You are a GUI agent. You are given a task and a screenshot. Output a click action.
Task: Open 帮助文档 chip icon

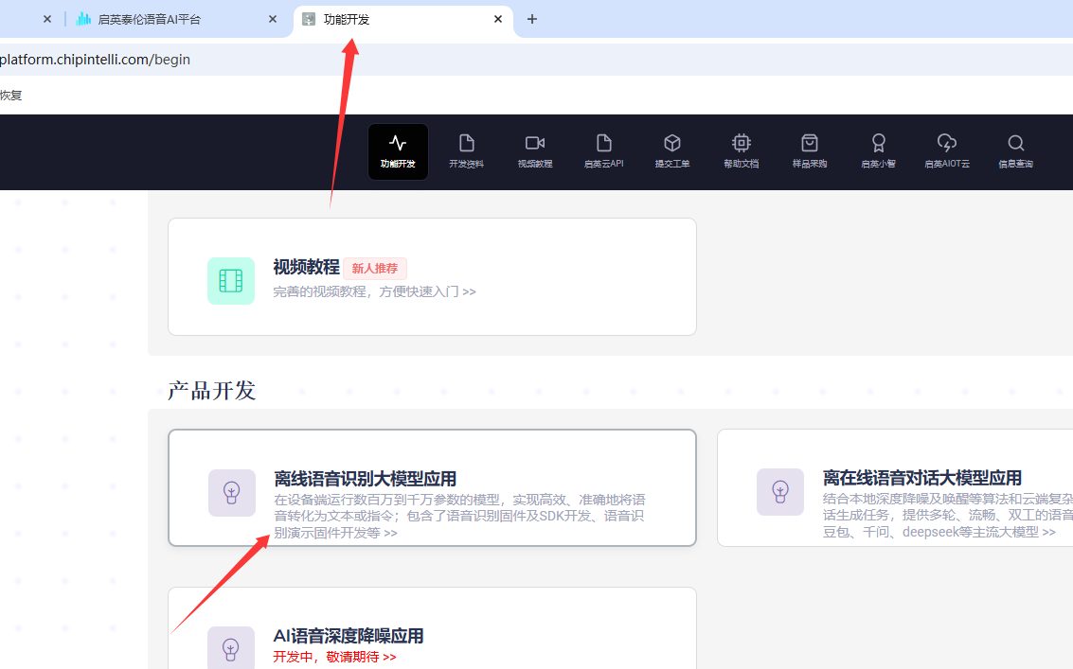coord(741,151)
